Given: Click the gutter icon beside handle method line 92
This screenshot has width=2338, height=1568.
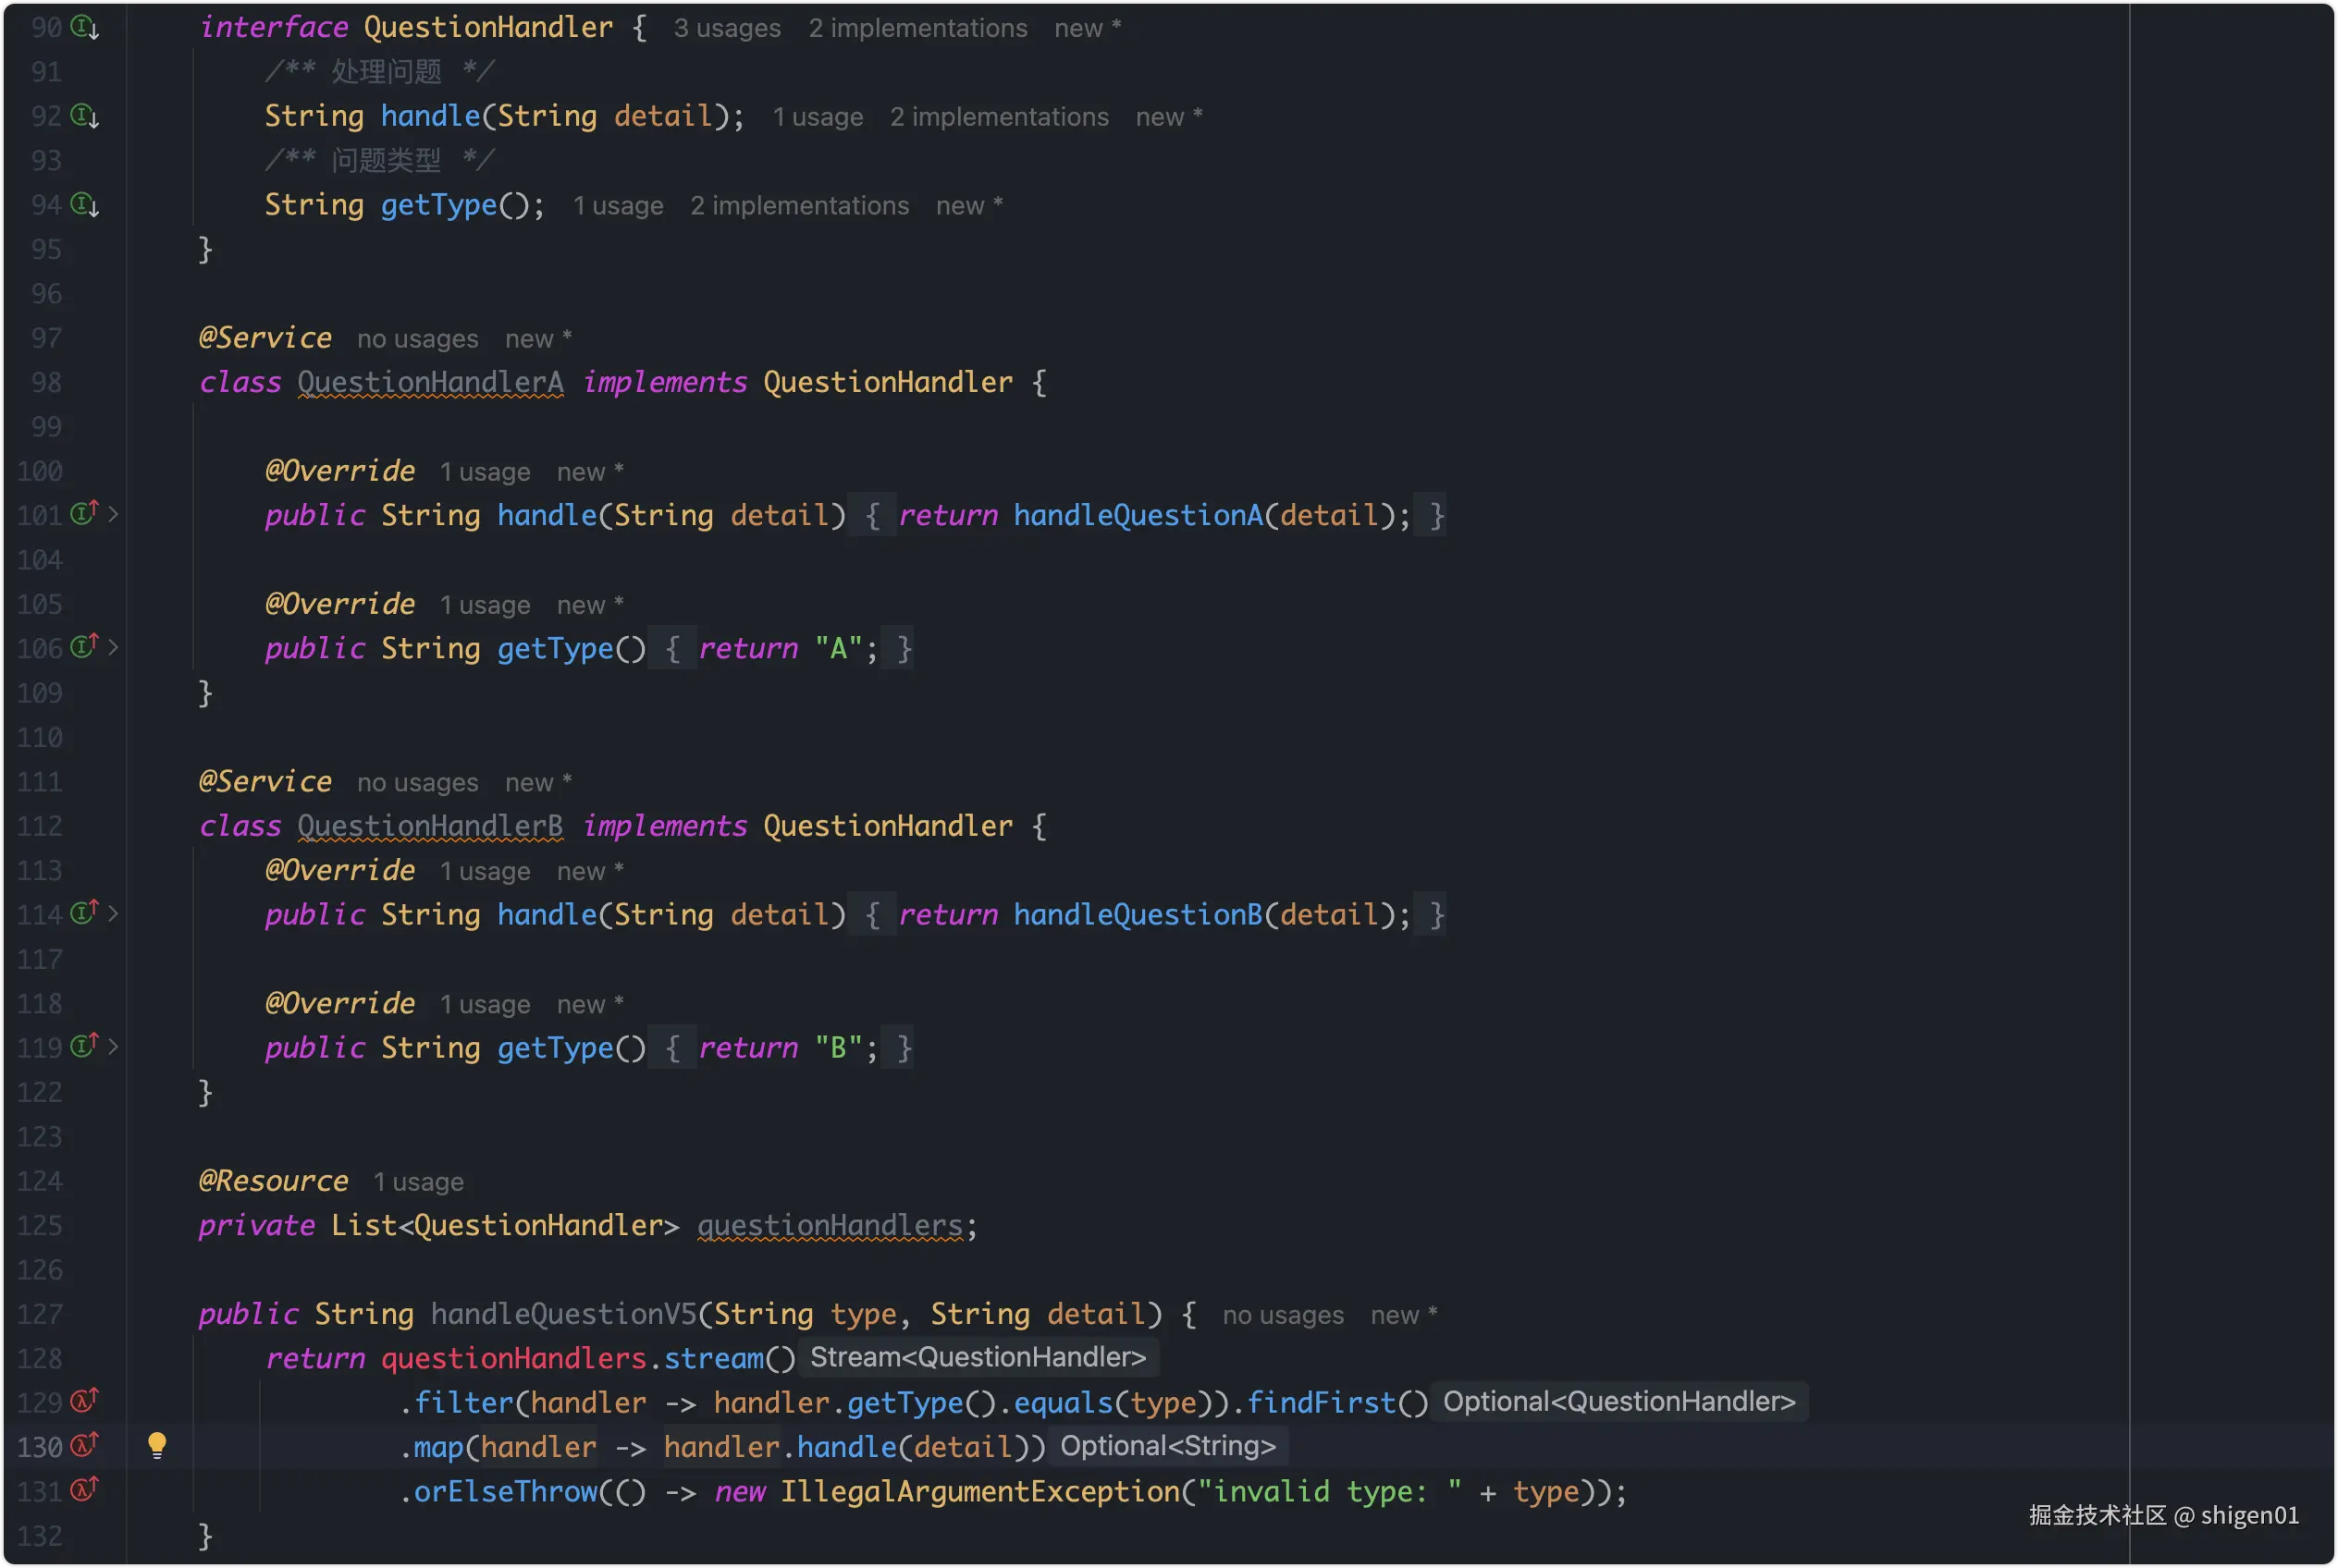Looking at the screenshot, I should point(85,116).
